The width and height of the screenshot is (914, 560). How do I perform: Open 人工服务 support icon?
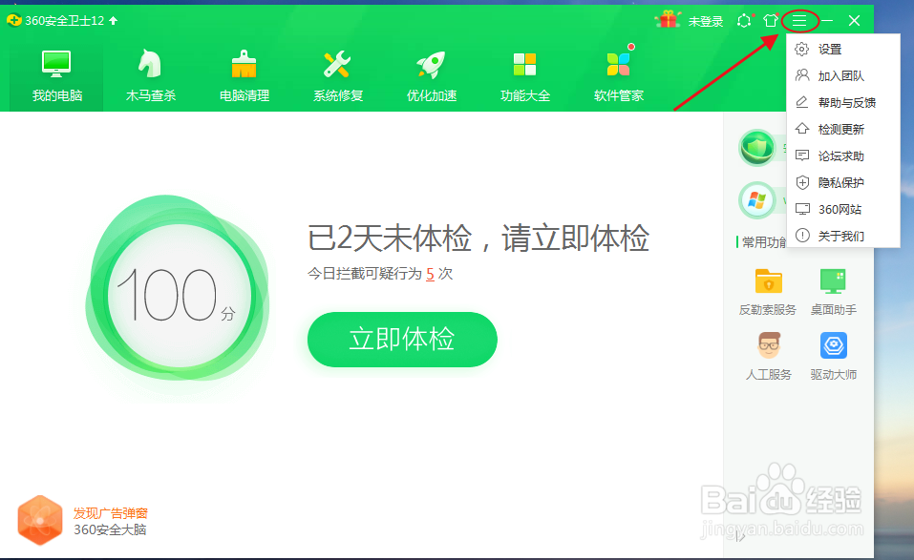point(769,345)
